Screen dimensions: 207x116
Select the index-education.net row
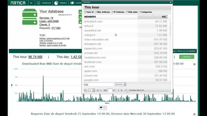pos(126,39)
